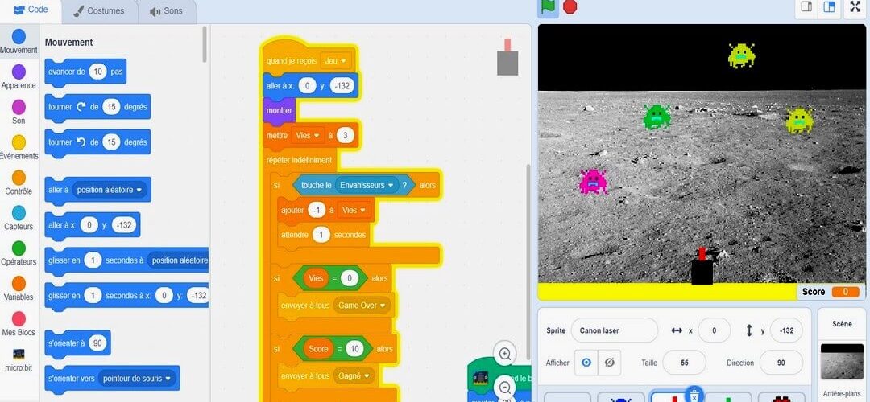The width and height of the screenshot is (870, 402).
Task: Select the micro:bit extension category
Action: 19,359
